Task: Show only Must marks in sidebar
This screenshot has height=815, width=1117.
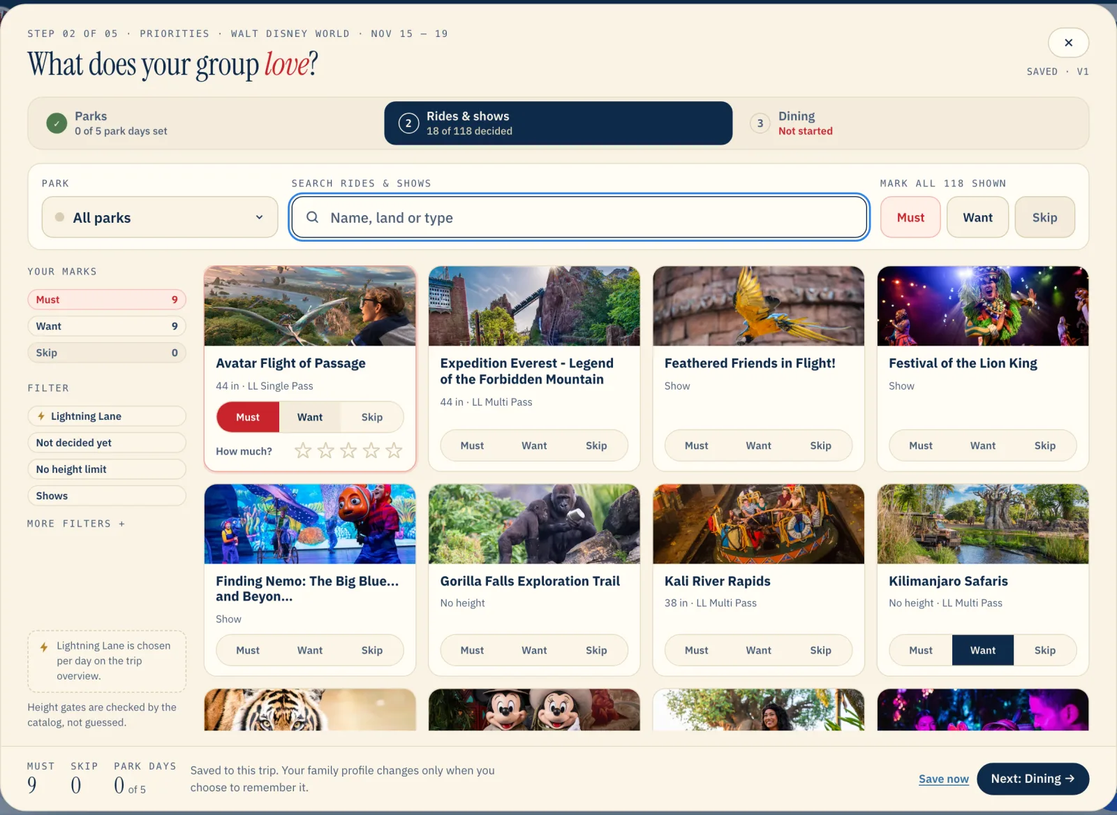Action: pos(107,300)
